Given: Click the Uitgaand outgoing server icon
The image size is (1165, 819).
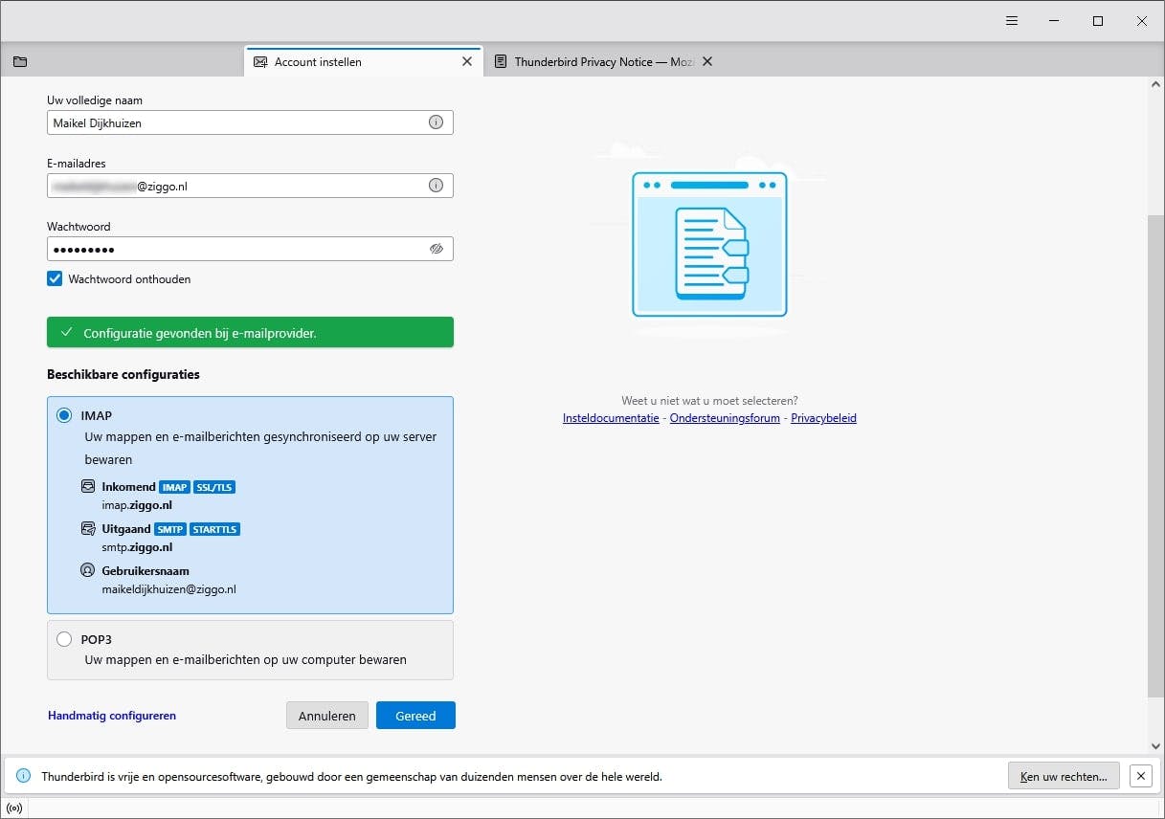Looking at the screenshot, I should 87,529.
